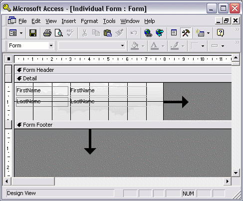The height and width of the screenshot is (201, 243).
Task: Open the Special Effect dropdown arrow
Action: (223, 46)
